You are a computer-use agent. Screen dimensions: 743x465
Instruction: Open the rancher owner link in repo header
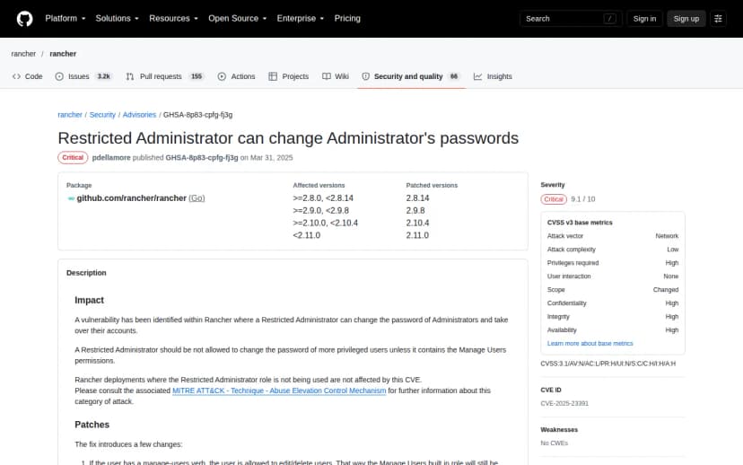(x=23, y=54)
